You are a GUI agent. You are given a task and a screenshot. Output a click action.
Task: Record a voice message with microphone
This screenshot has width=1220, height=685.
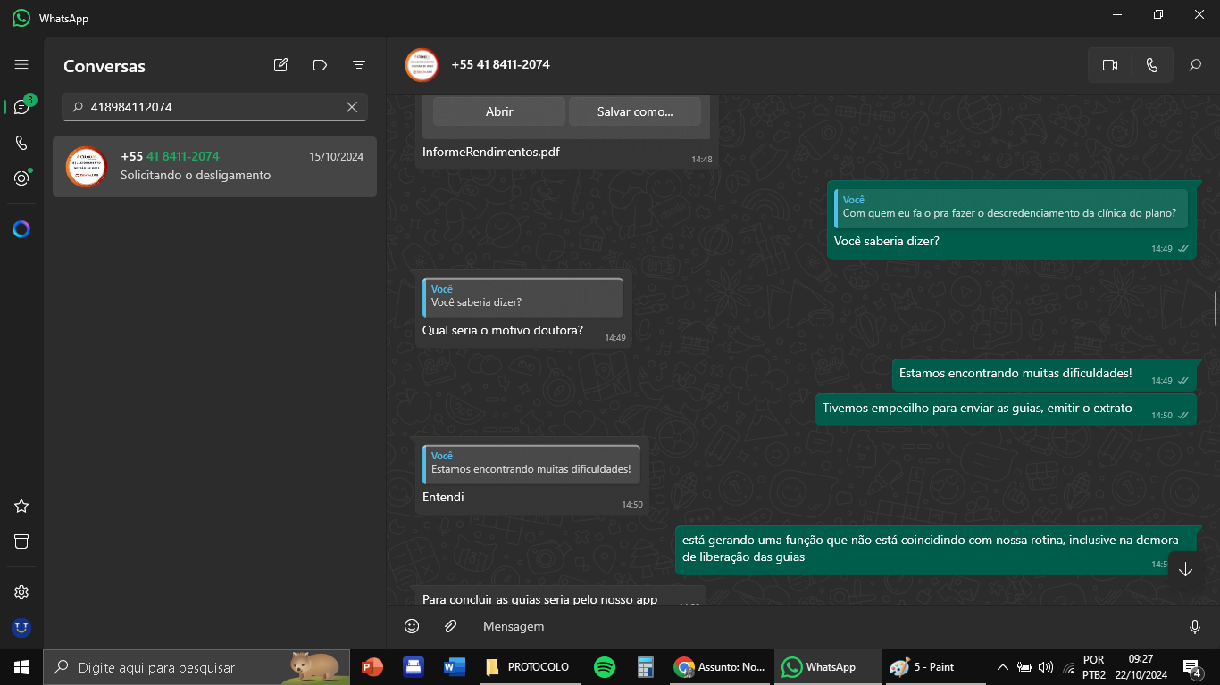[x=1195, y=626]
